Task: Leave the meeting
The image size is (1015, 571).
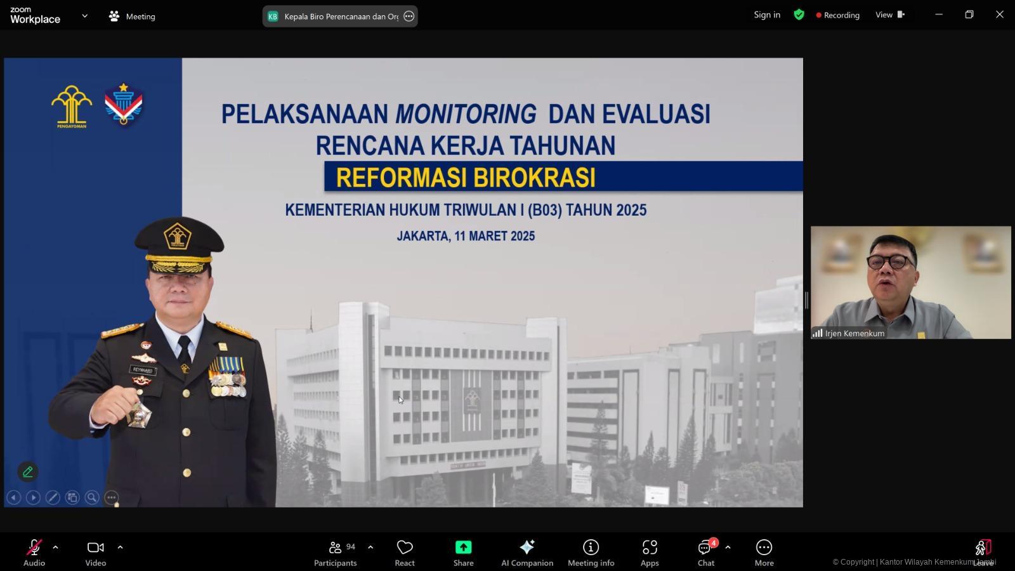Action: 983,547
